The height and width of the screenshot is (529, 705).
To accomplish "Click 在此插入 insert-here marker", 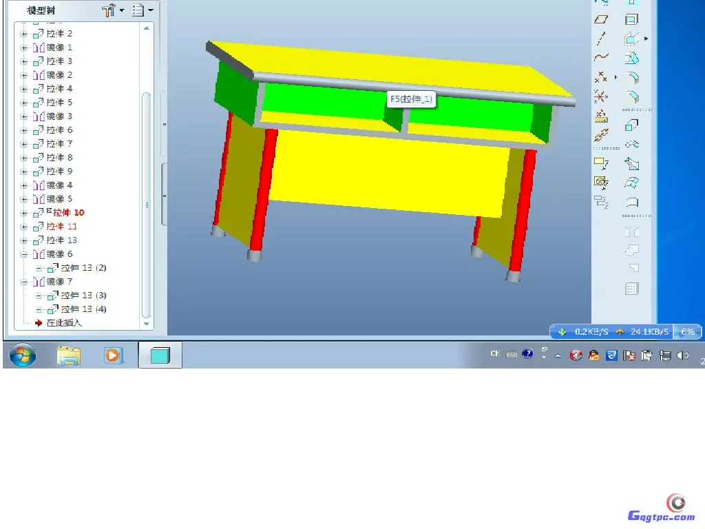I will coord(63,323).
